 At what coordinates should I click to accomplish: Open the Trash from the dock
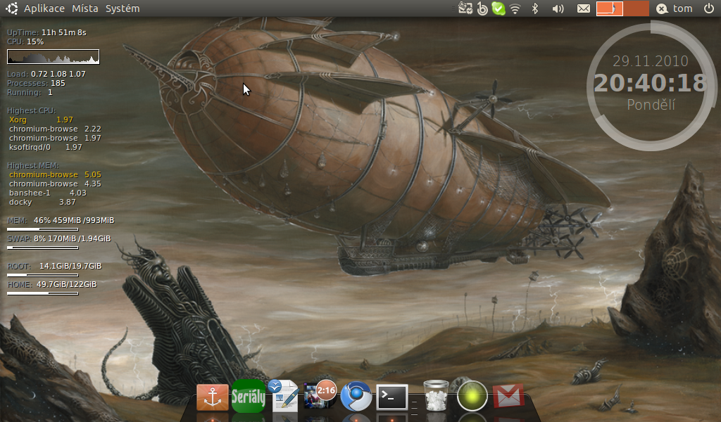(435, 395)
